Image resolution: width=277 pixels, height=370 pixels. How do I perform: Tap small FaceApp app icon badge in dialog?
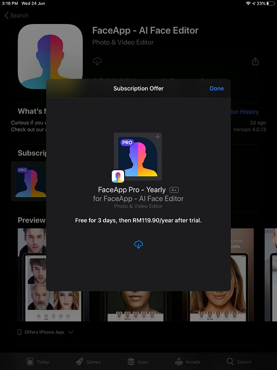[118, 177]
